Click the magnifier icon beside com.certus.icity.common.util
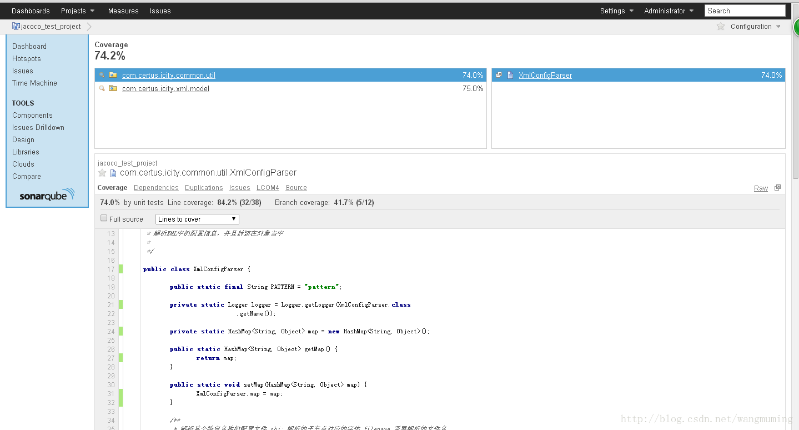The image size is (799, 430). click(102, 75)
